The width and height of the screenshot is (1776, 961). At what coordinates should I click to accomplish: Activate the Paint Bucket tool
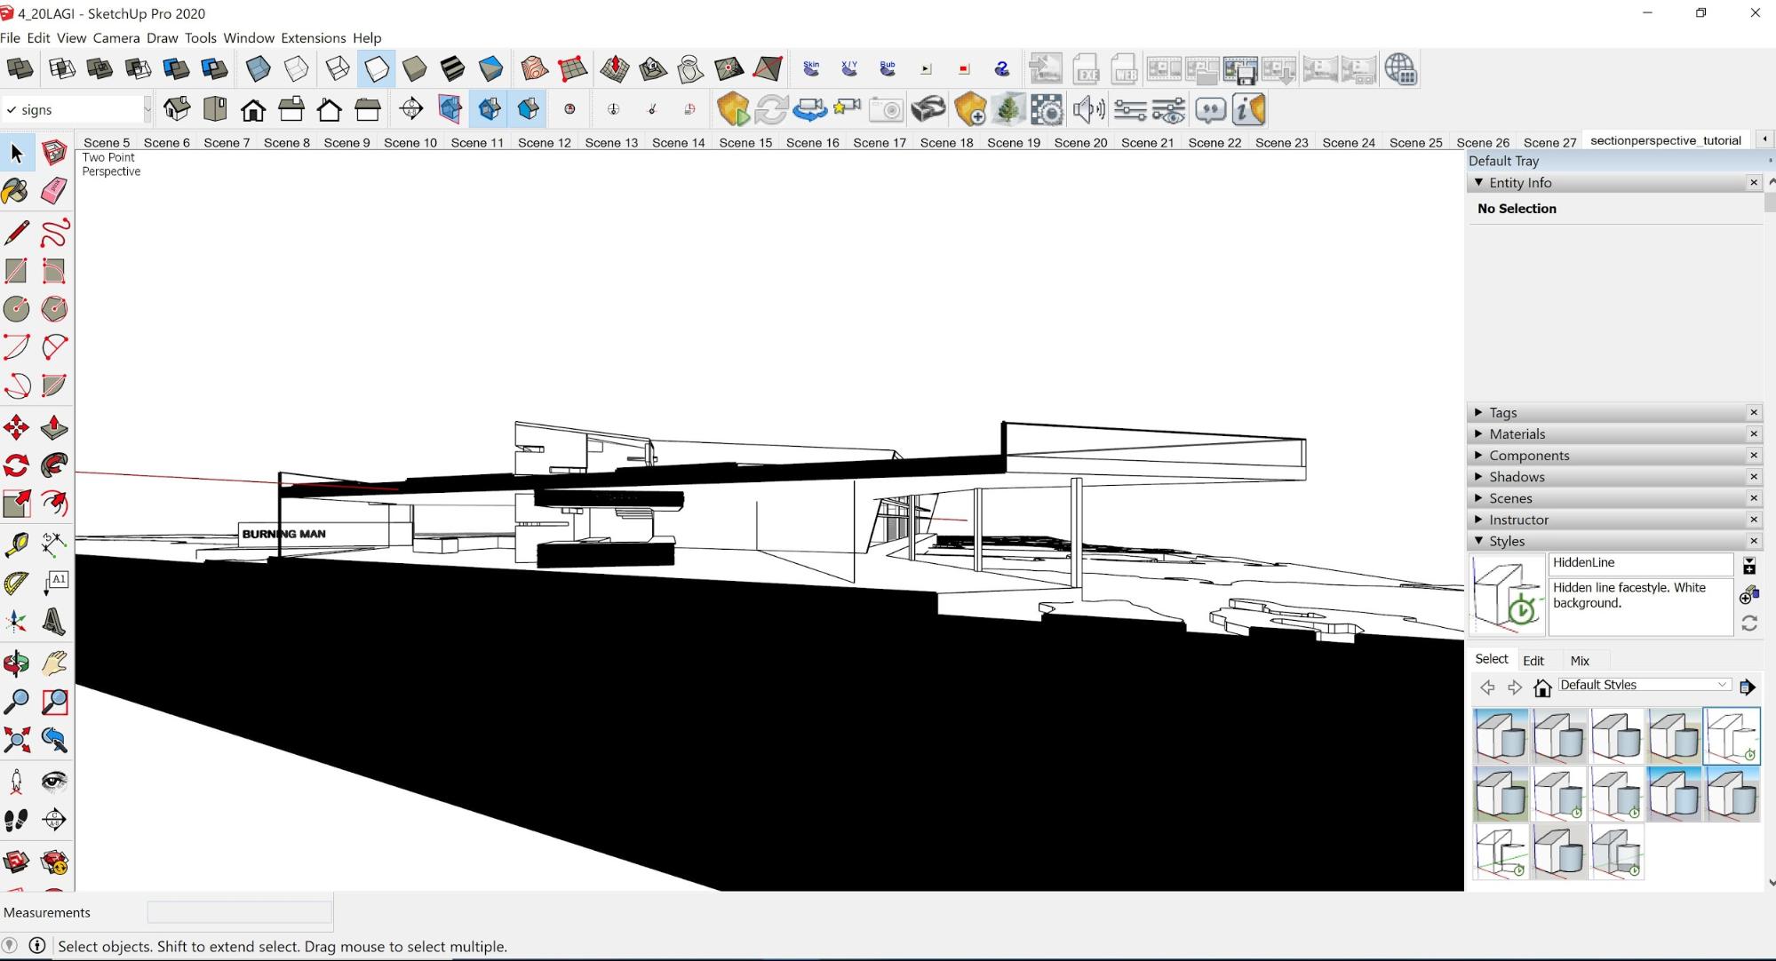[x=16, y=191]
